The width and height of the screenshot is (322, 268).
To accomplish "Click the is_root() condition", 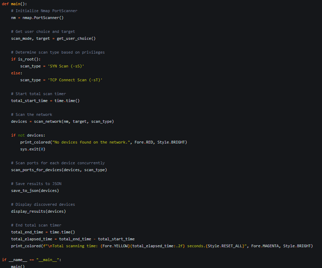I will pyautogui.click(x=29, y=59).
